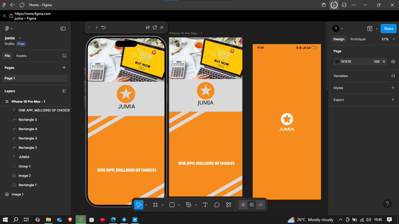
Task: Open Telegram from the taskbar
Action: coord(124,220)
